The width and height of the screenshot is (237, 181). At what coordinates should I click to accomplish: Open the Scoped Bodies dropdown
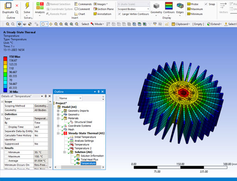coord(133,9)
